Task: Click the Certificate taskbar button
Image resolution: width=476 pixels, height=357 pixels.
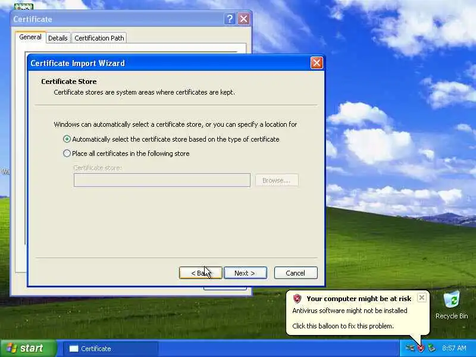Action: (x=111, y=349)
